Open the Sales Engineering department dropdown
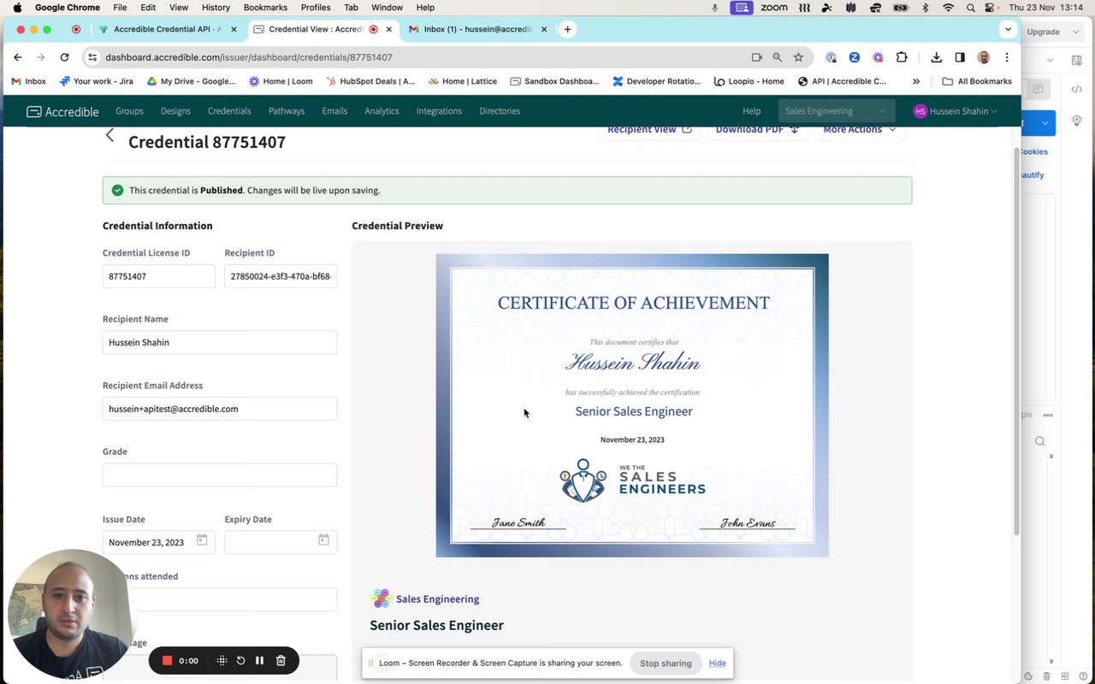This screenshot has height=684, width=1095. 837,111
